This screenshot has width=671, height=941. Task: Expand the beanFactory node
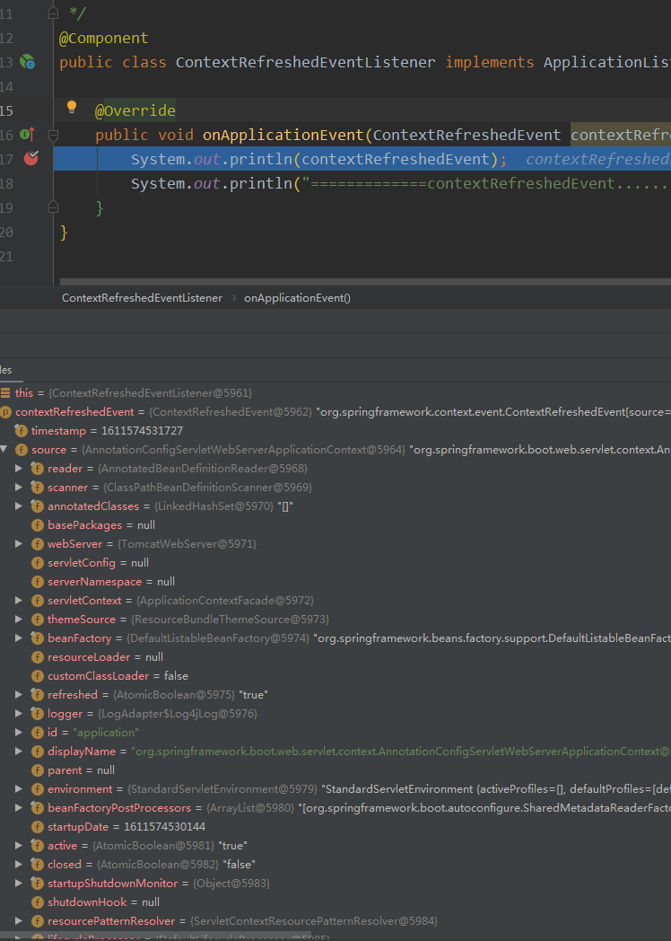[19, 638]
